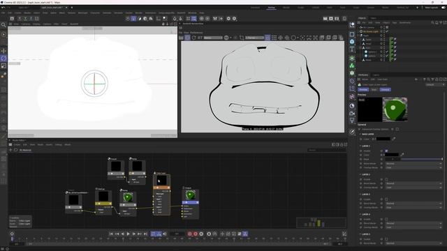Image resolution: width=447 pixels, height=251 pixels.
Task: Select the Scale tool in left toolbar
Action: (3, 66)
